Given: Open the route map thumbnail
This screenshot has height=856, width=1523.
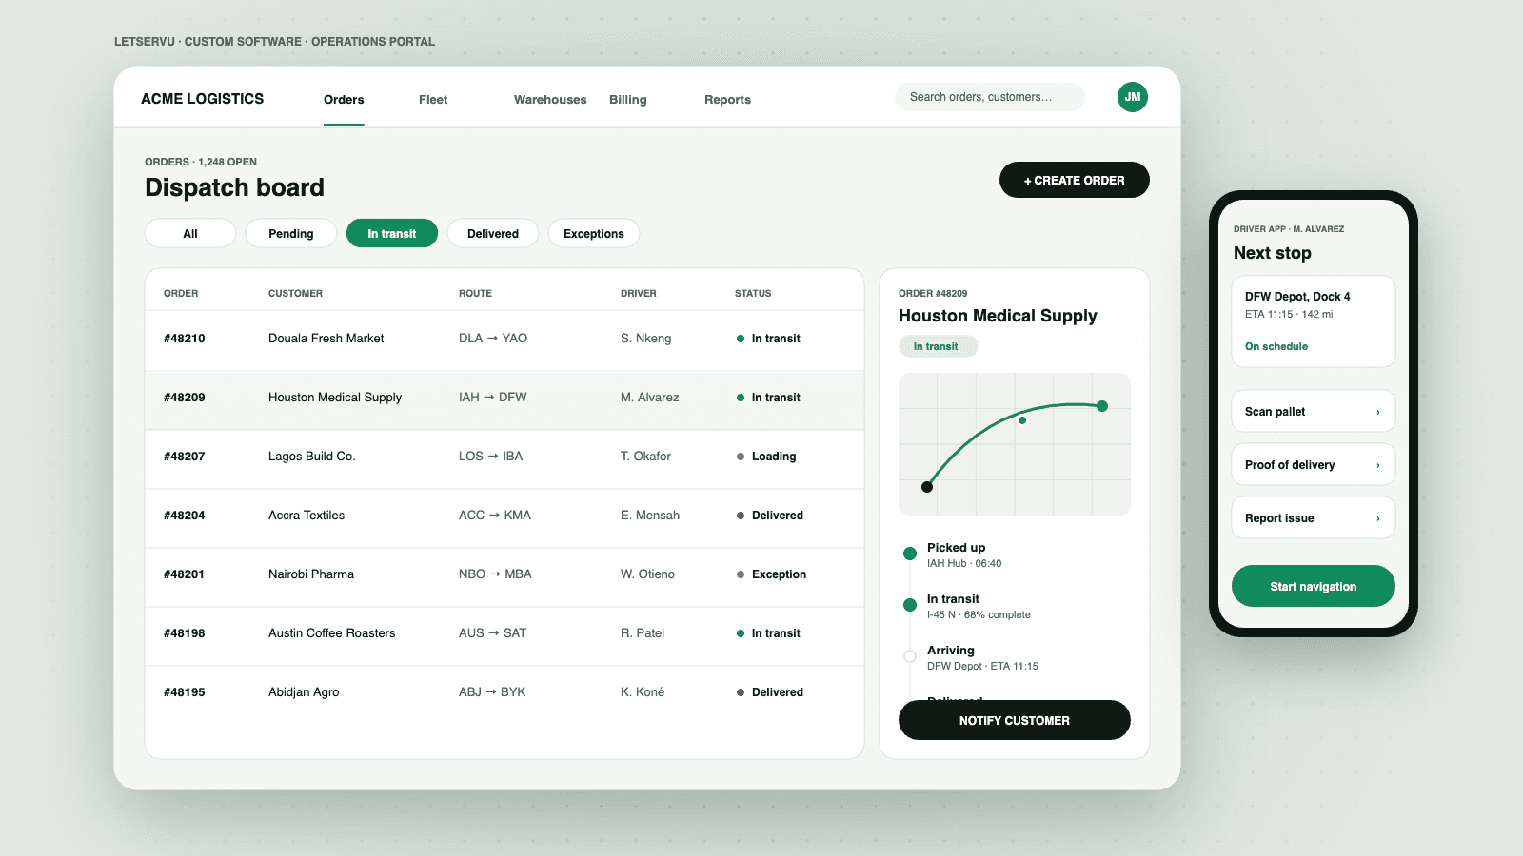Looking at the screenshot, I should [x=1015, y=444].
